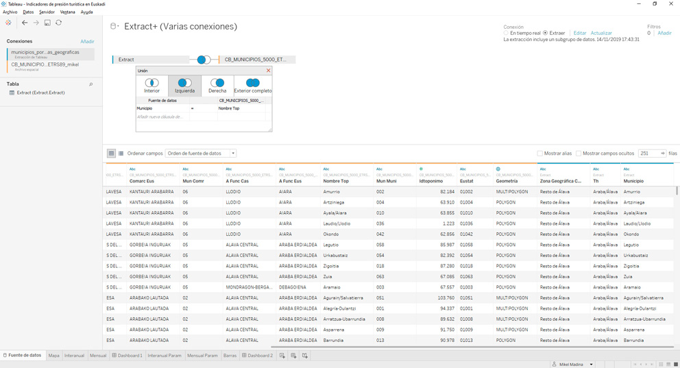Select the En tiempo real connection option
This screenshot has height=368, width=680.
[x=506, y=33]
